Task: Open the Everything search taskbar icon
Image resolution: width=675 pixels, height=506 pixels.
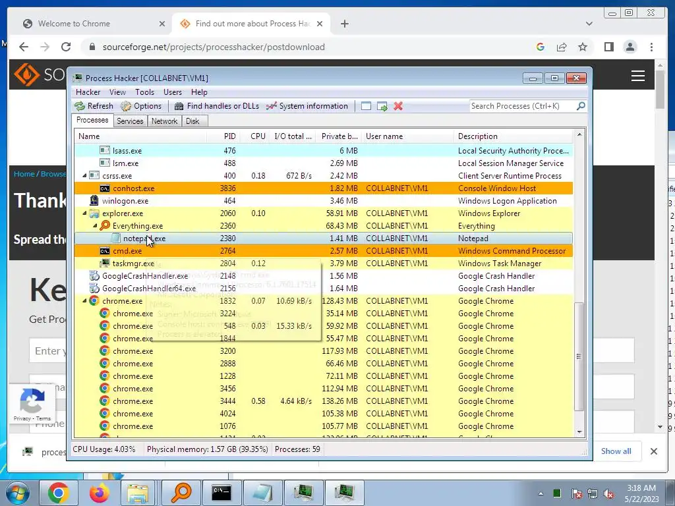Action: 181,493
